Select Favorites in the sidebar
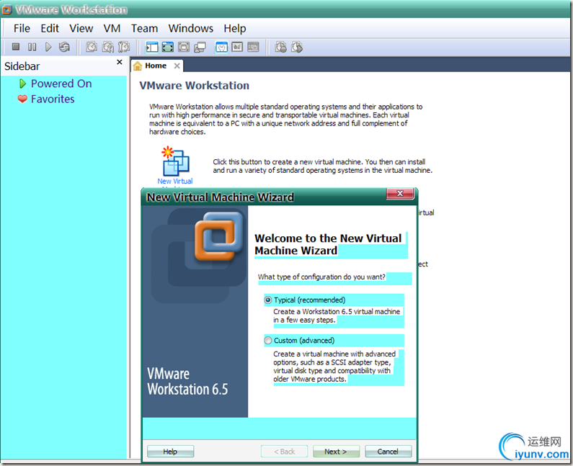The width and height of the screenshot is (573, 466). coord(53,99)
